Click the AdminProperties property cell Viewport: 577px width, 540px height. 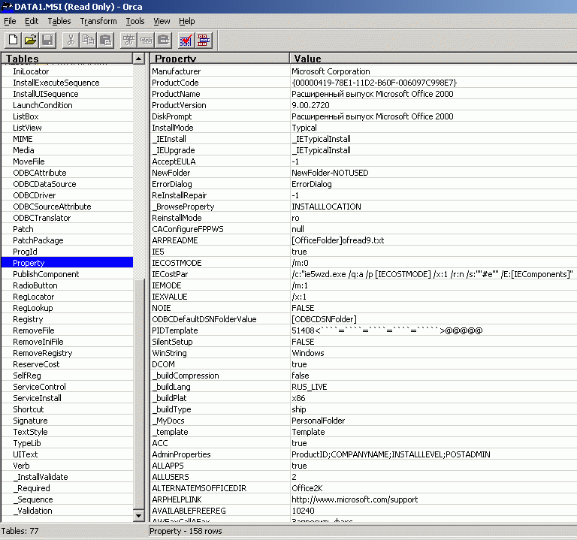point(220,454)
